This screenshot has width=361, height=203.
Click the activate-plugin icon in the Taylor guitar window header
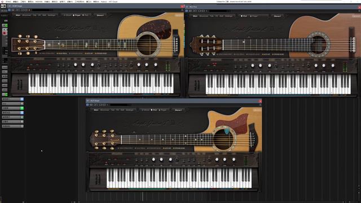coord(87,105)
